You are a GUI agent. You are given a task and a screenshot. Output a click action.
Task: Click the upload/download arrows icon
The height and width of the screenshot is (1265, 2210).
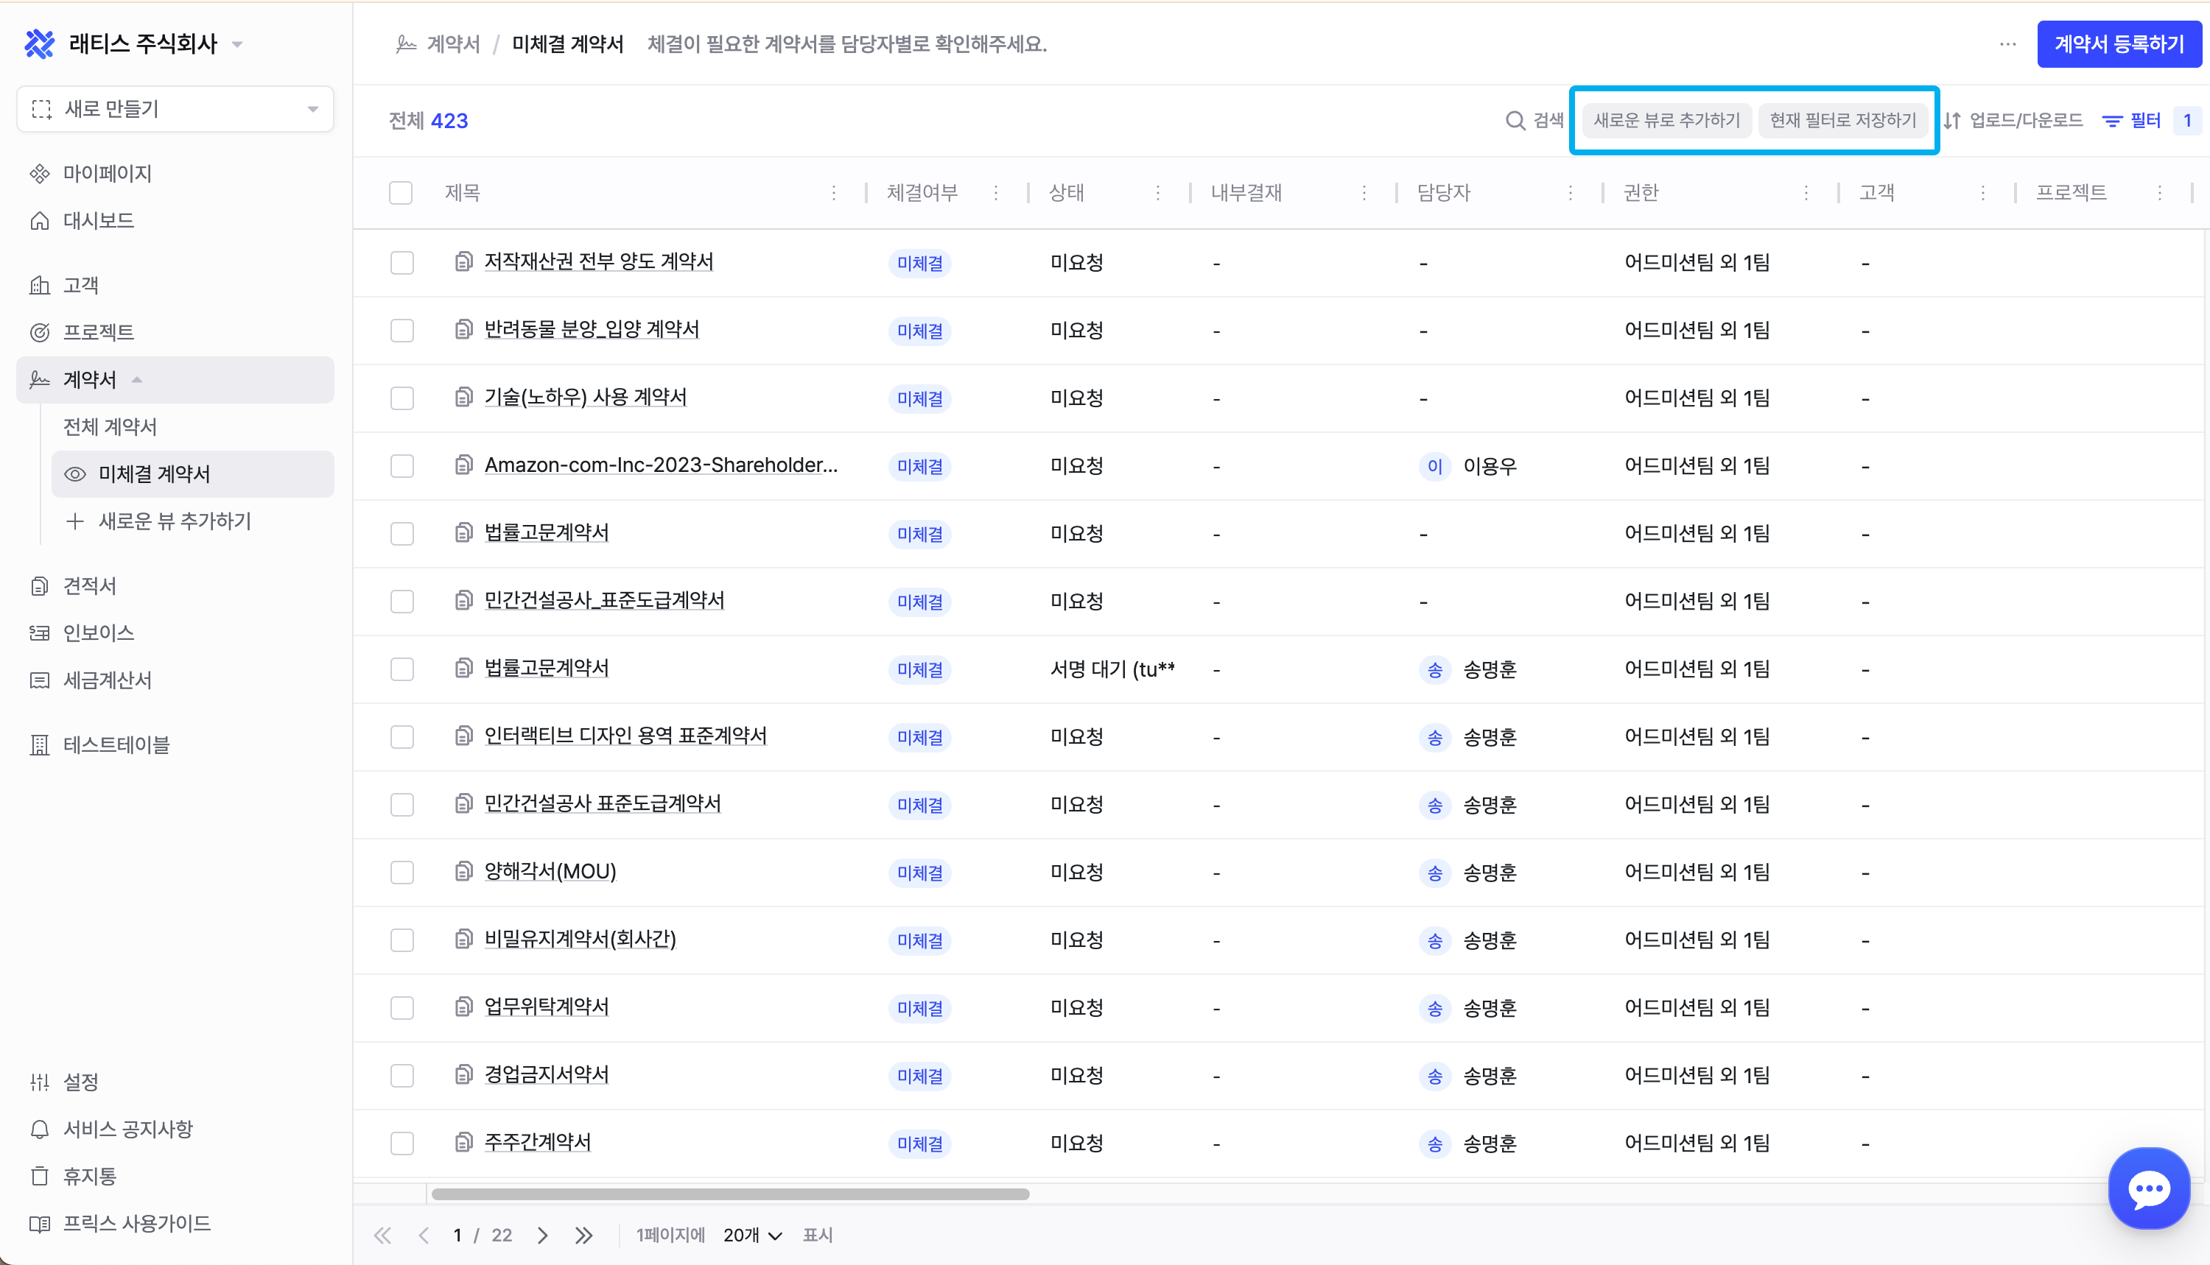(x=1953, y=121)
